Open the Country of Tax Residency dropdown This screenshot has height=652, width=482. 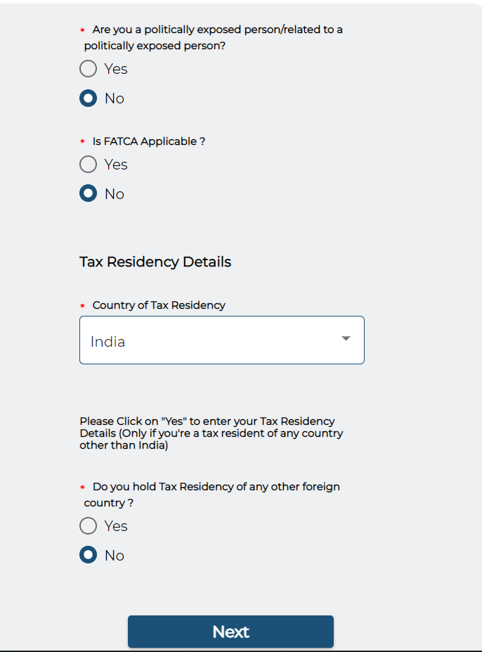[222, 340]
